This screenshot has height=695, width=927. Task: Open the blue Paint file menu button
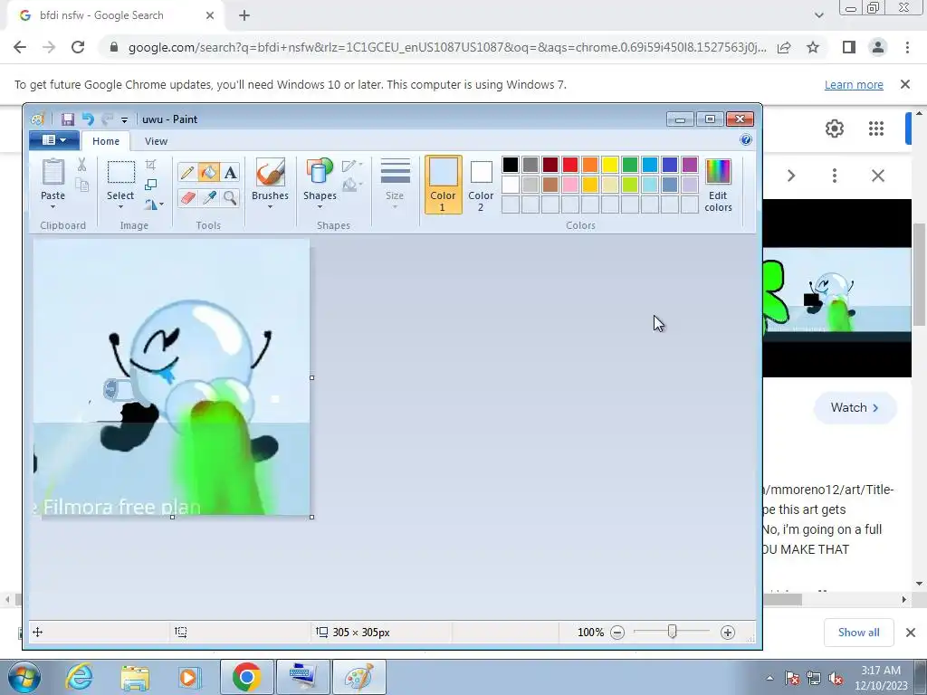coord(53,140)
